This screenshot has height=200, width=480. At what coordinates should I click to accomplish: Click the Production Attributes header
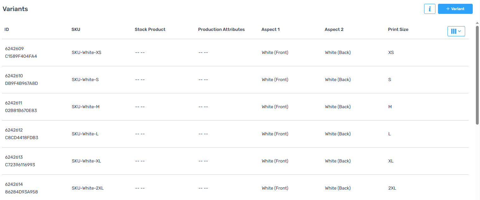click(221, 29)
